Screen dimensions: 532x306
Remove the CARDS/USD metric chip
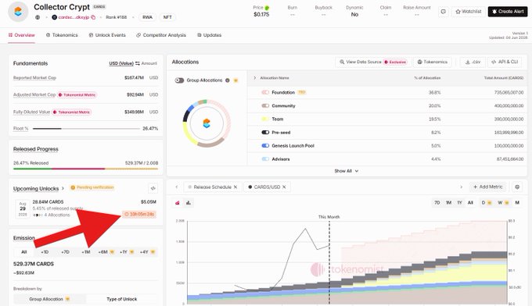(x=284, y=187)
